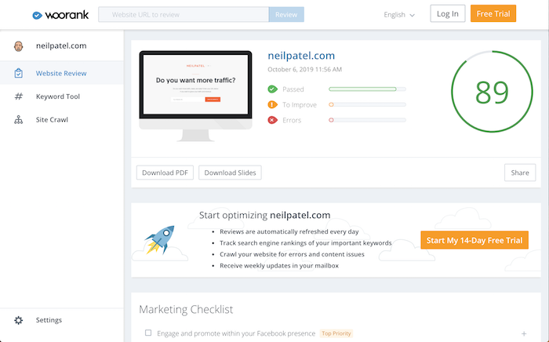Click the site screenshot monitor thumbnail
The height and width of the screenshot is (342, 549).
coord(196,96)
